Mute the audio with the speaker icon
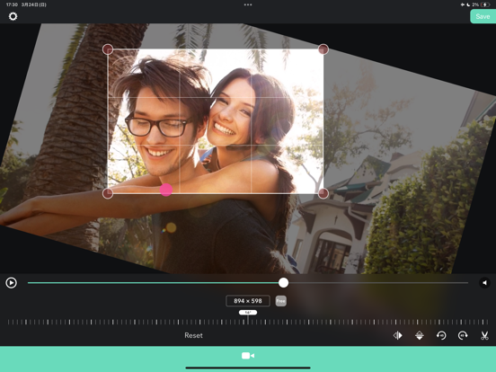The height and width of the screenshot is (372, 496). (484, 282)
